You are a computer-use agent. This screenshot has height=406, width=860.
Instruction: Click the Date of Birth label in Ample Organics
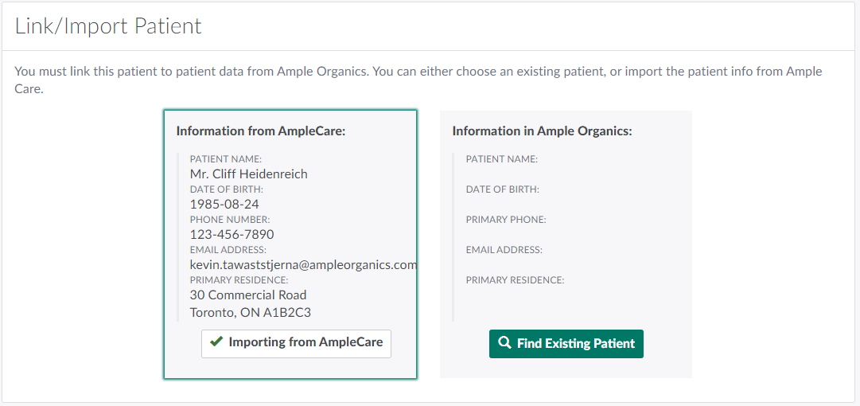(x=503, y=189)
